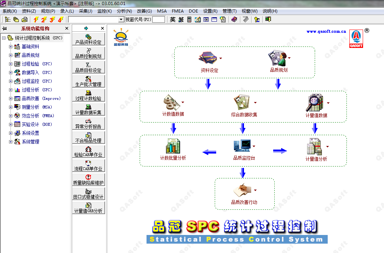This screenshot has width=384, height=253.
Task: Click the lightning bolt 4 toolbar icon
Action: click(61, 19)
